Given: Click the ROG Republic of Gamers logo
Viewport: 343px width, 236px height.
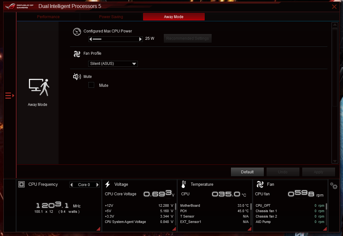Looking at the screenshot, I should coord(19,6).
